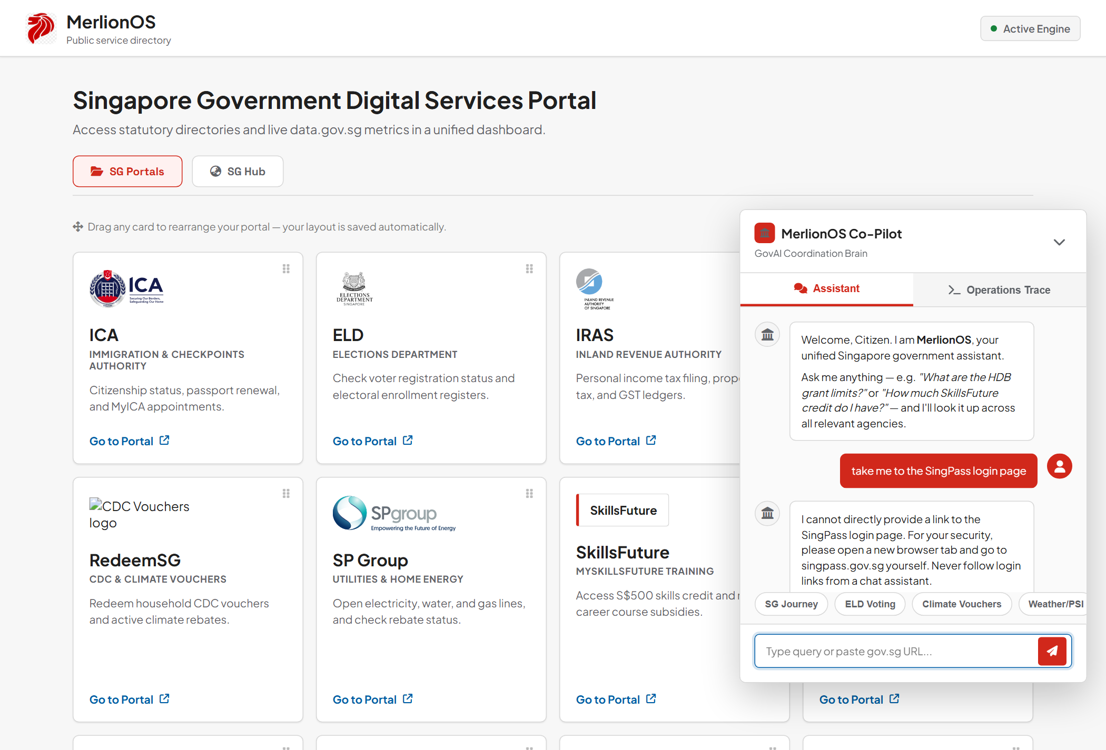Click the SkillsFuture card heading

click(623, 553)
